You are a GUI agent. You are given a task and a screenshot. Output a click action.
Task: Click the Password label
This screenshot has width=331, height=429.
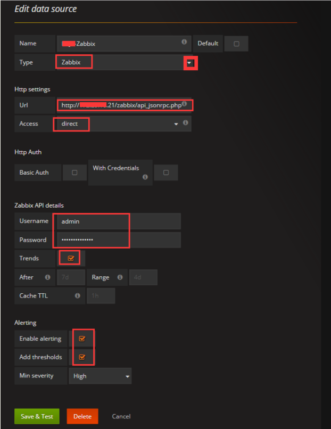[x=33, y=240]
